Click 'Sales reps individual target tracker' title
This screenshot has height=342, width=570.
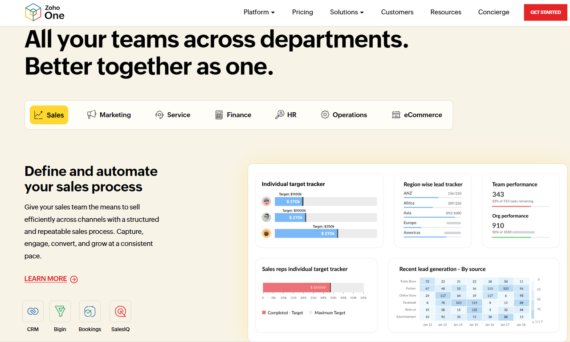pyautogui.click(x=305, y=269)
